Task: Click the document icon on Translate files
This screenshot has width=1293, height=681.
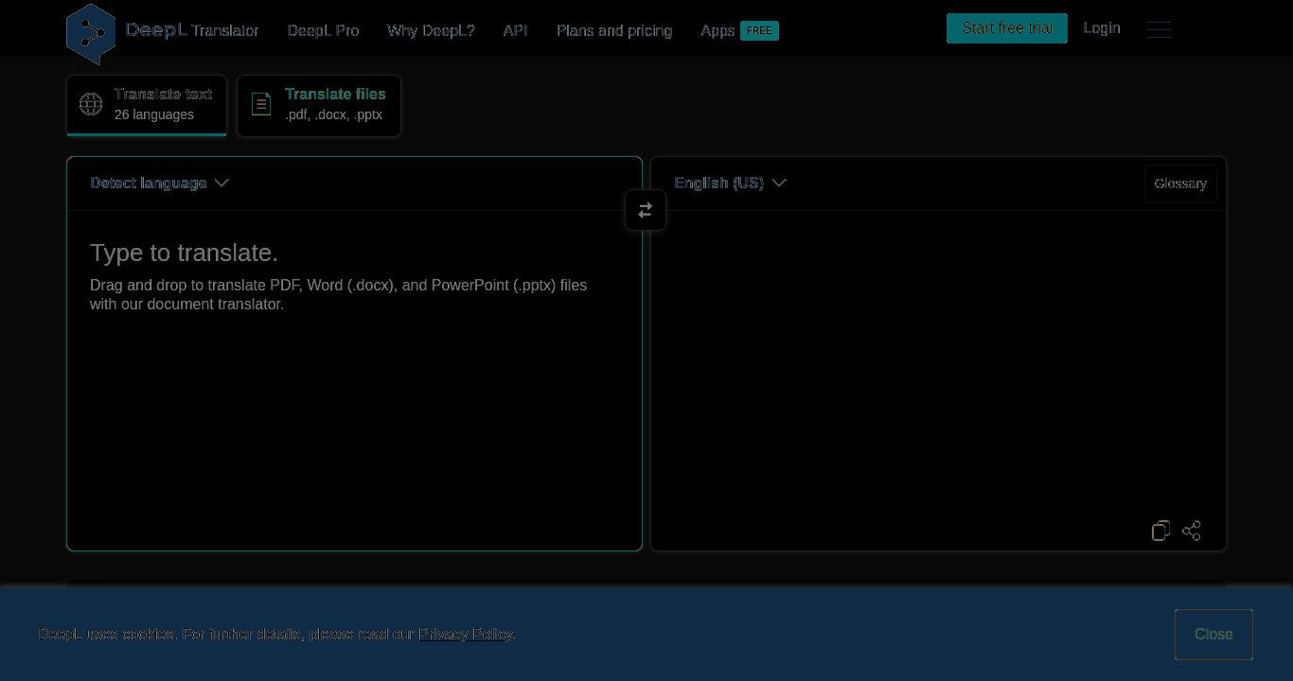Action: pos(261,104)
